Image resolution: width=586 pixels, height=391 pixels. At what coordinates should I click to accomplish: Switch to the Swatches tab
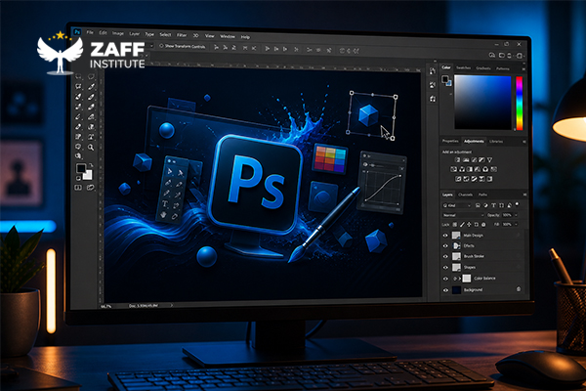click(463, 67)
